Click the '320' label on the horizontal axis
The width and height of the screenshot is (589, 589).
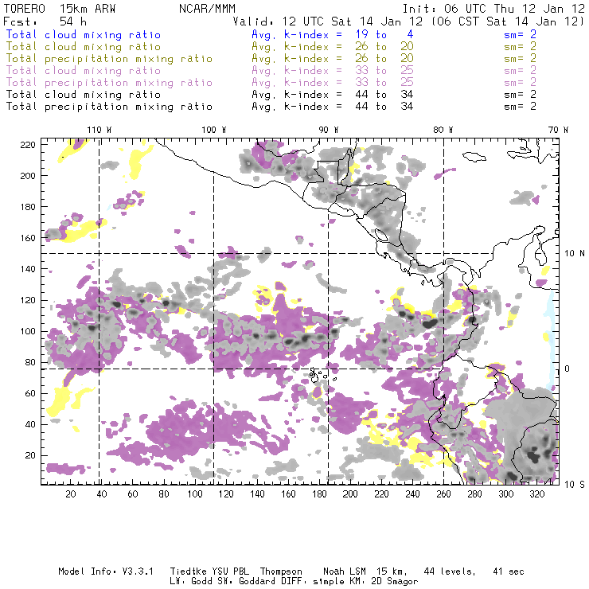[537, 494]
